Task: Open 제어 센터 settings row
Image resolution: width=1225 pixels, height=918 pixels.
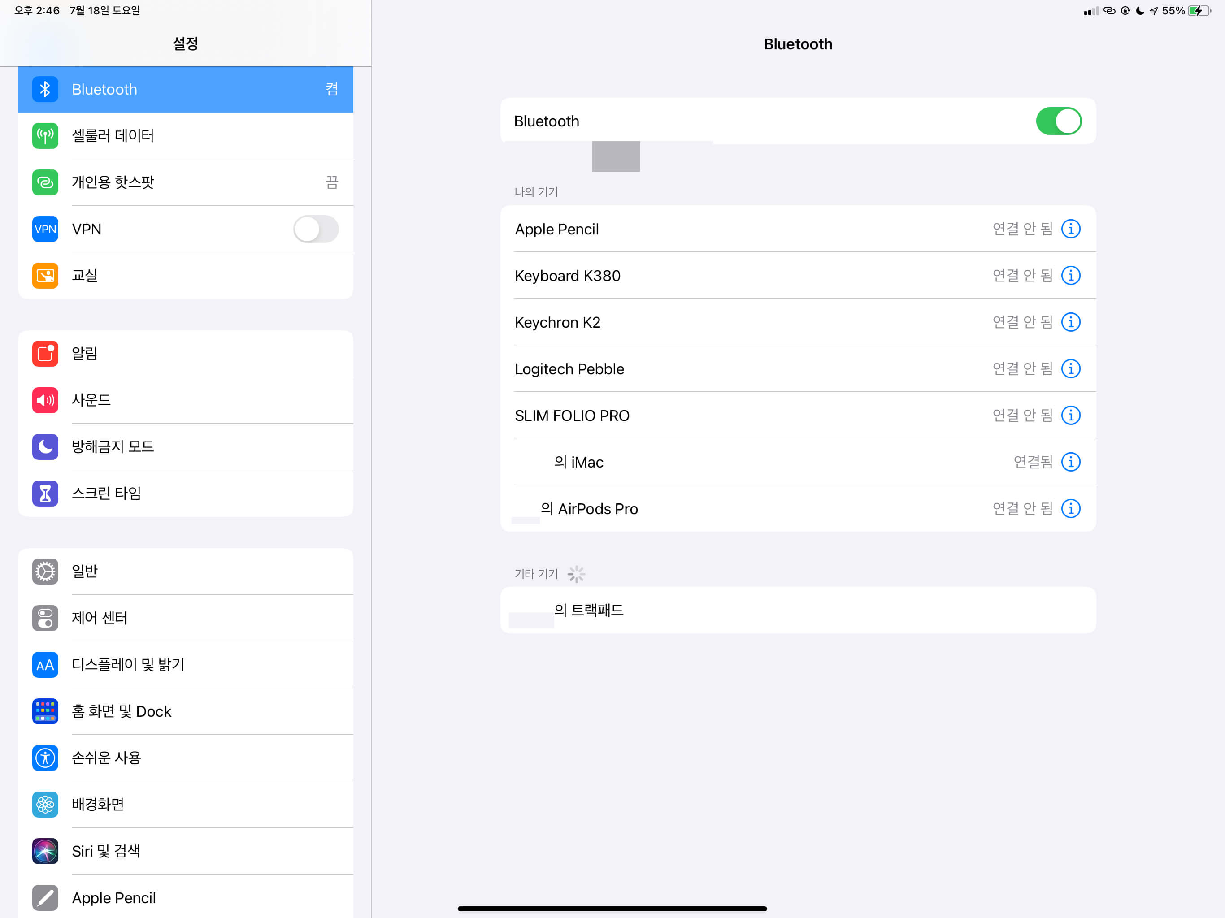Action: pyautogui.click(x=186, y=617)
